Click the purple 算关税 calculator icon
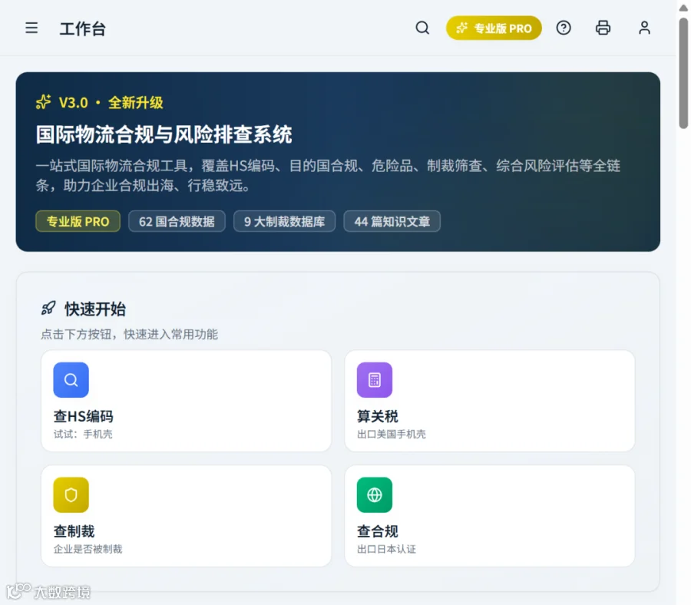The height and width of the screenshot is (605, 691). click(375, 380)
